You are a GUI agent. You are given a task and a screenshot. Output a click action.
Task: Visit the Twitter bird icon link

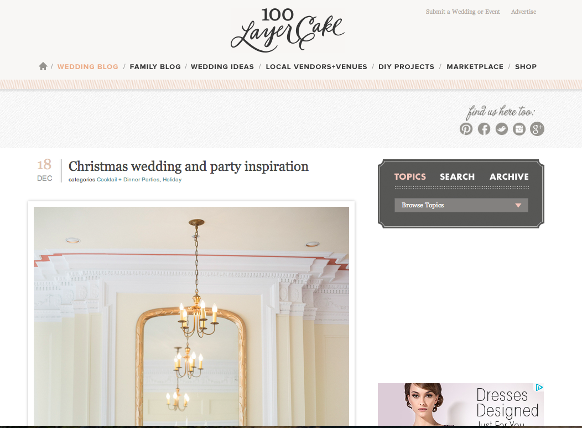(501, 129)
